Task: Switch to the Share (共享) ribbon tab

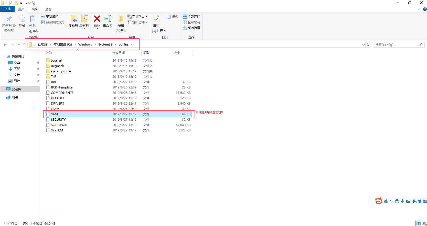Action: coord(35,9)
